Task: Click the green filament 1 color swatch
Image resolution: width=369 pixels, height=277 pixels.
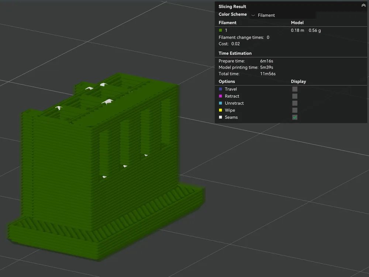Action: coord(221,30)
